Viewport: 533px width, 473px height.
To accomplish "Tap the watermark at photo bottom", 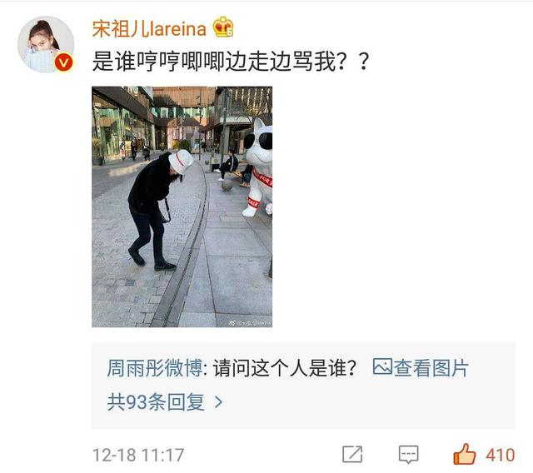I will pos(250,323).
